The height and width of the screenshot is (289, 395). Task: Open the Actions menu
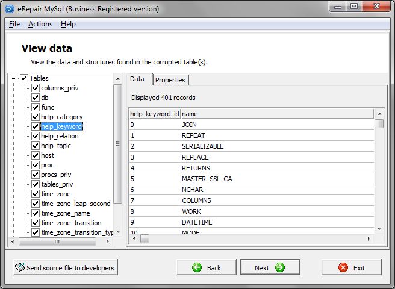pos(40,24)
